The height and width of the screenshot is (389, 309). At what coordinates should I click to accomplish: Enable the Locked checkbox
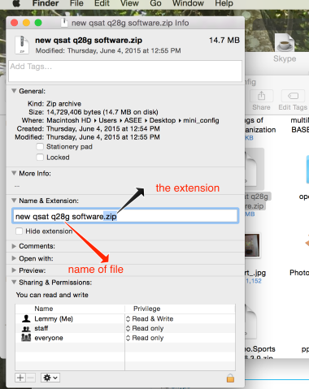(x=40, y=158)
